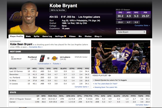Screen dimensions: 162x108
Task: Click the 'Fri 10:30 PM ET' game time
Action: (x=16, y=58)
